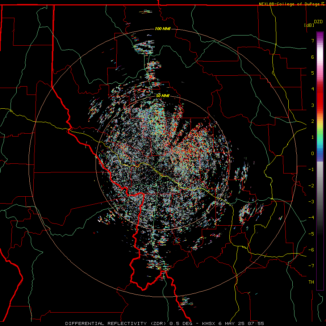Select the 0 dB scale label
The width and height of the screenshot is (326, 326).
point(313,154)
